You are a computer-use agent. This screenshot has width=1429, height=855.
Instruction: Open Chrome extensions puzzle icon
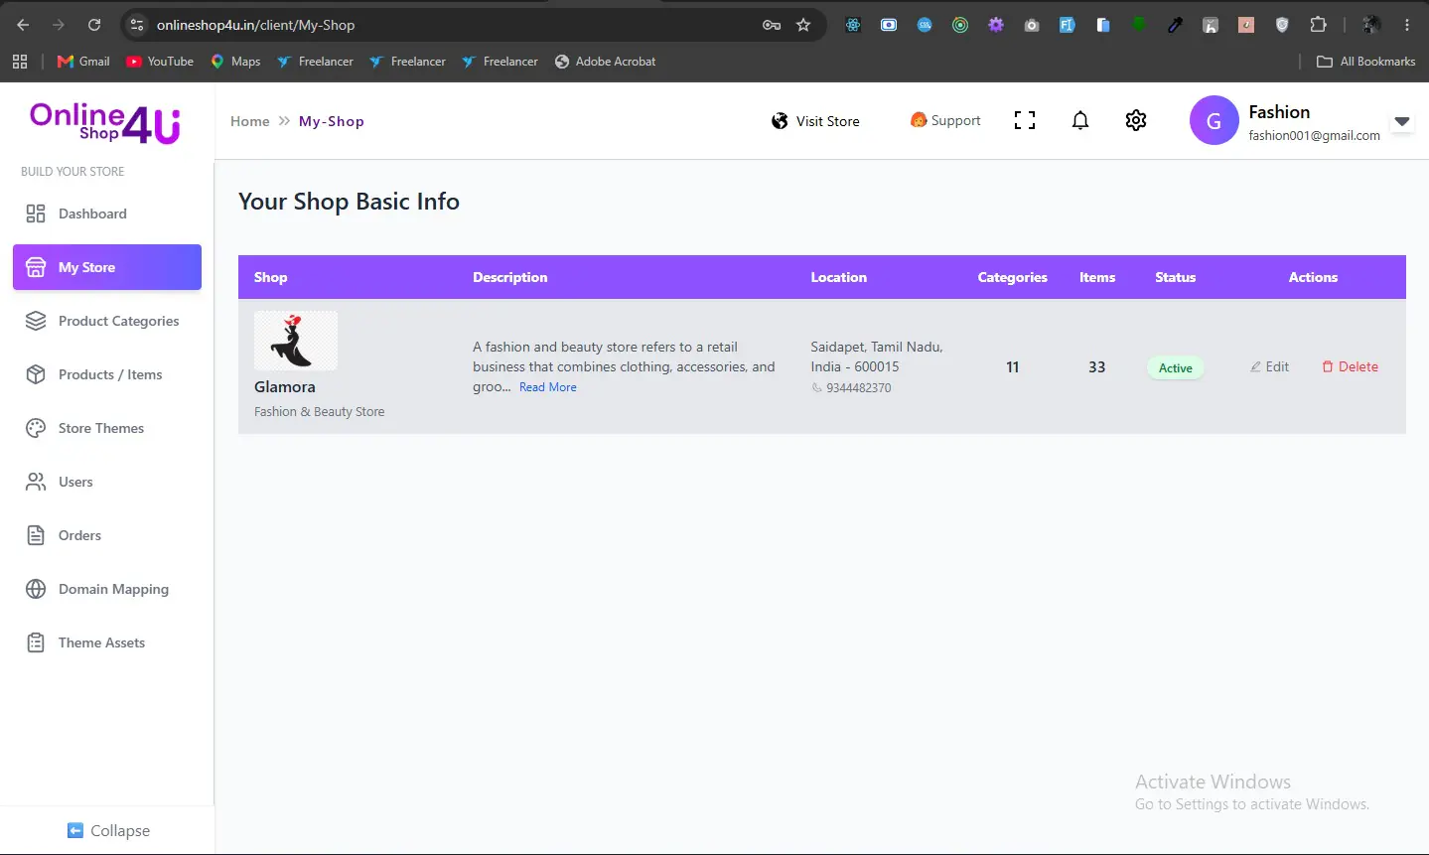pyautogui.click(x=1318, y=25)
